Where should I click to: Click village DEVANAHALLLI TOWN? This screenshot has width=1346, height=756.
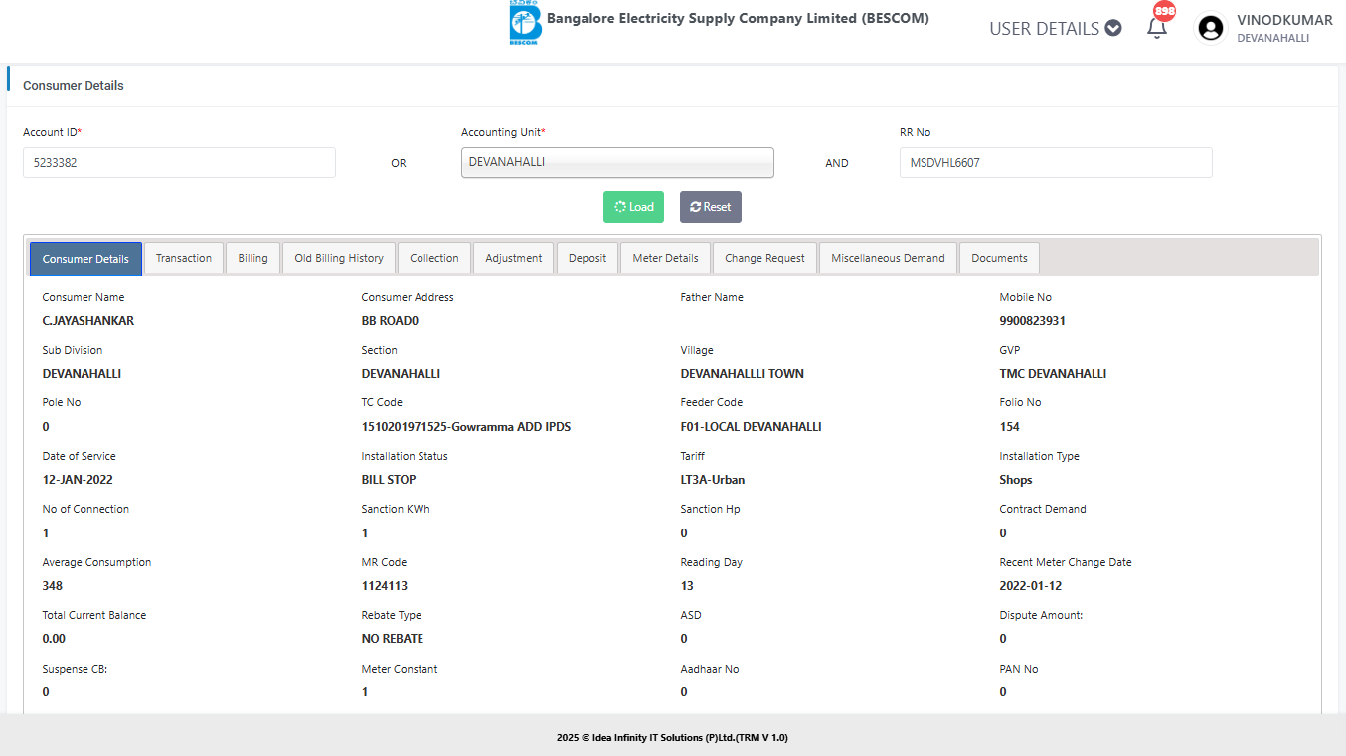tap(743, 374)
